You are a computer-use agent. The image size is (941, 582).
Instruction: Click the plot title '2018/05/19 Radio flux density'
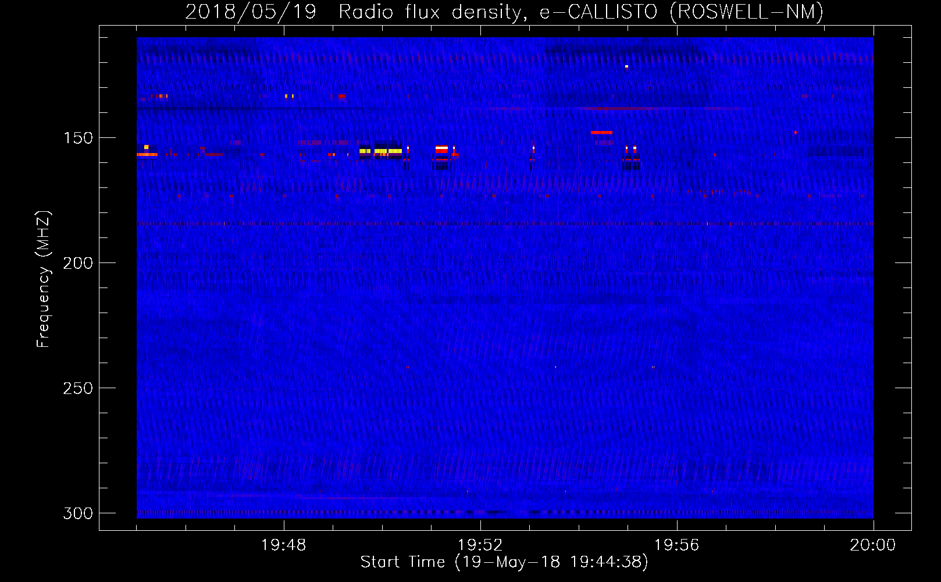tap(354, 12)
